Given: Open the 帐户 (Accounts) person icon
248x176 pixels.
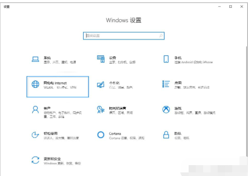Looking at the screenshot, I should pos(36,110).
